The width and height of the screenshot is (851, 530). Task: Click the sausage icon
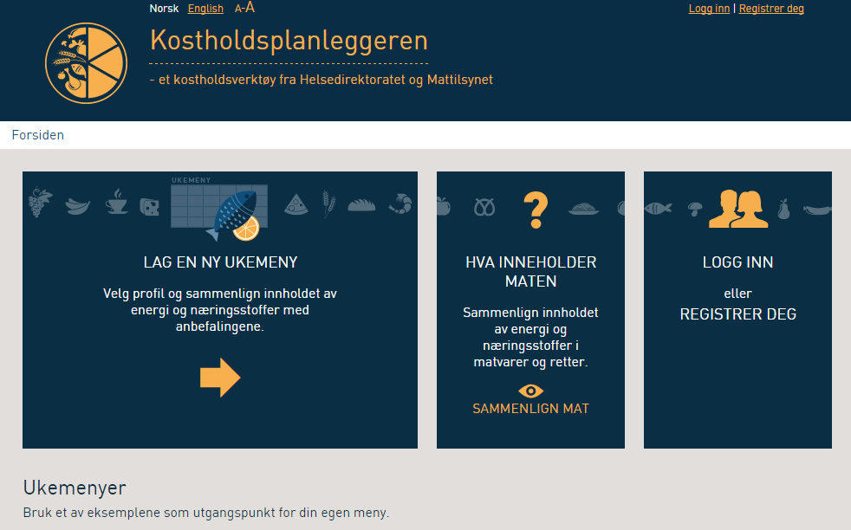[x=817, y=210]
